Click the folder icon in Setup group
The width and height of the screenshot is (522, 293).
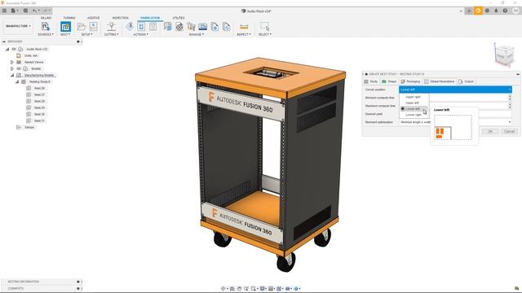coord(82,26)
